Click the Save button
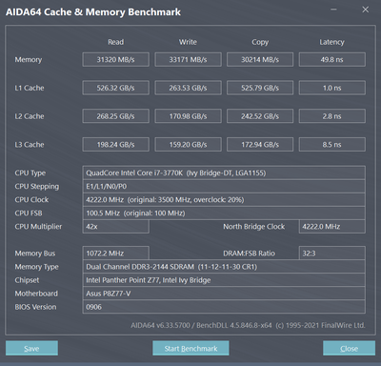 click(31, 348)
